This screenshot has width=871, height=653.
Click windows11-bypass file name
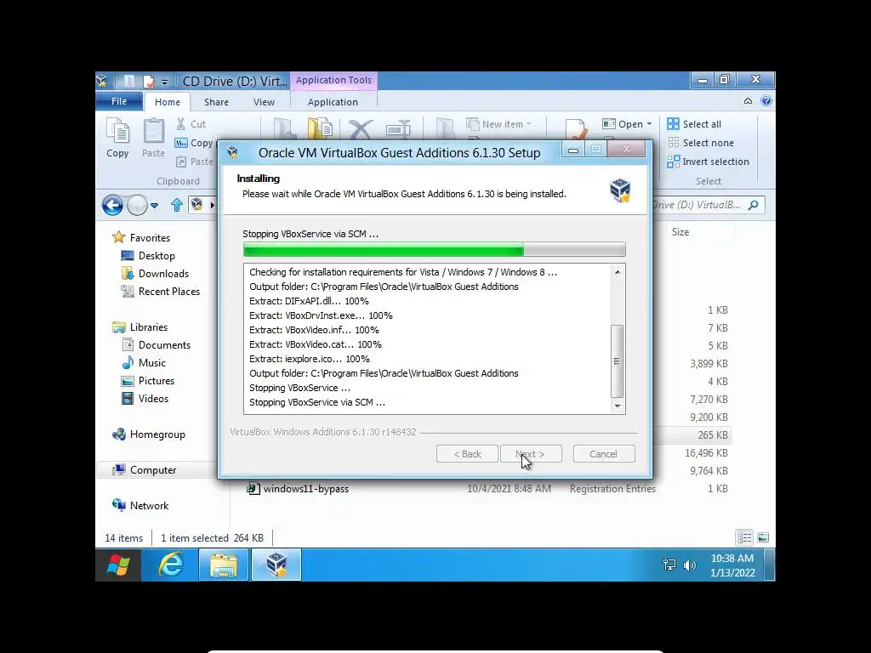pos(306,489)
